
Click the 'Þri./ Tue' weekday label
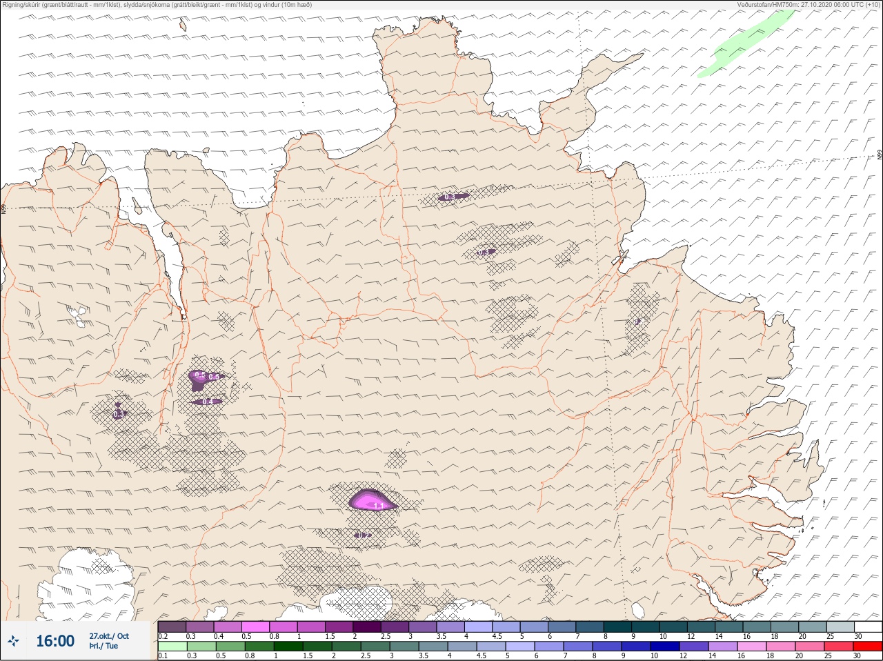[x=103, y=646]
